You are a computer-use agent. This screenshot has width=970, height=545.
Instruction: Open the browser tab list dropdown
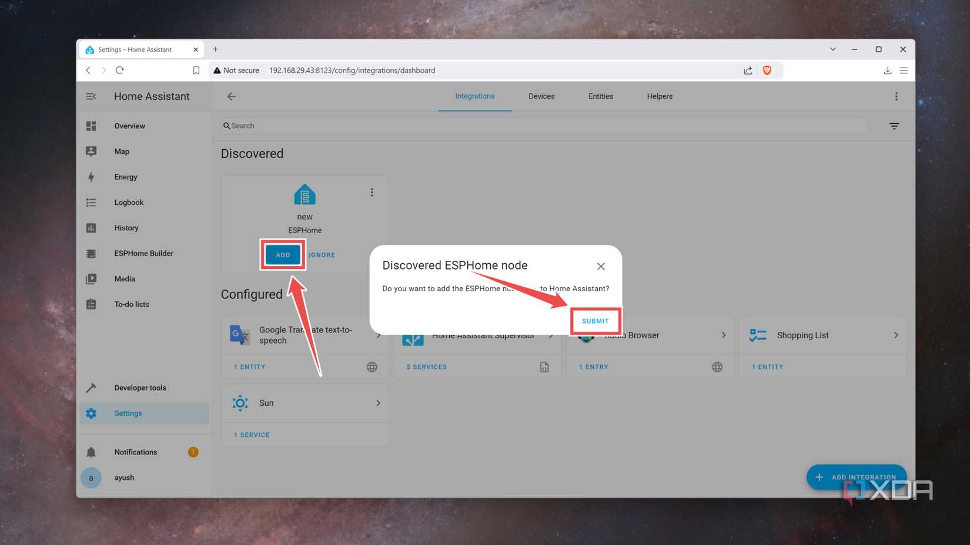click(x=833, y=49)
